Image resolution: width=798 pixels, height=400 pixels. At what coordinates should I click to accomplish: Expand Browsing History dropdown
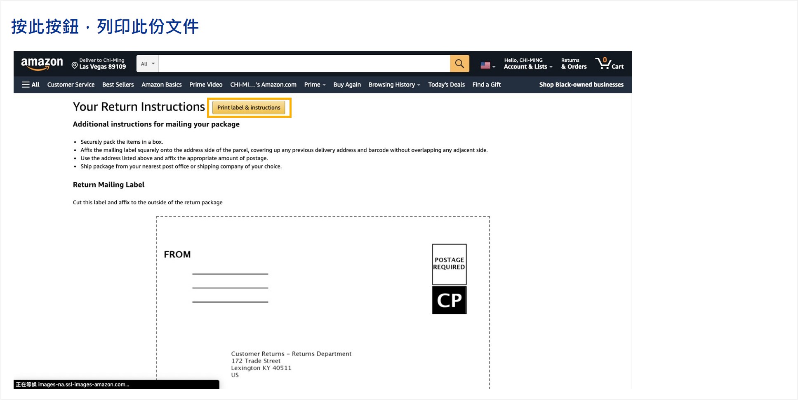(x=394, y=84)
